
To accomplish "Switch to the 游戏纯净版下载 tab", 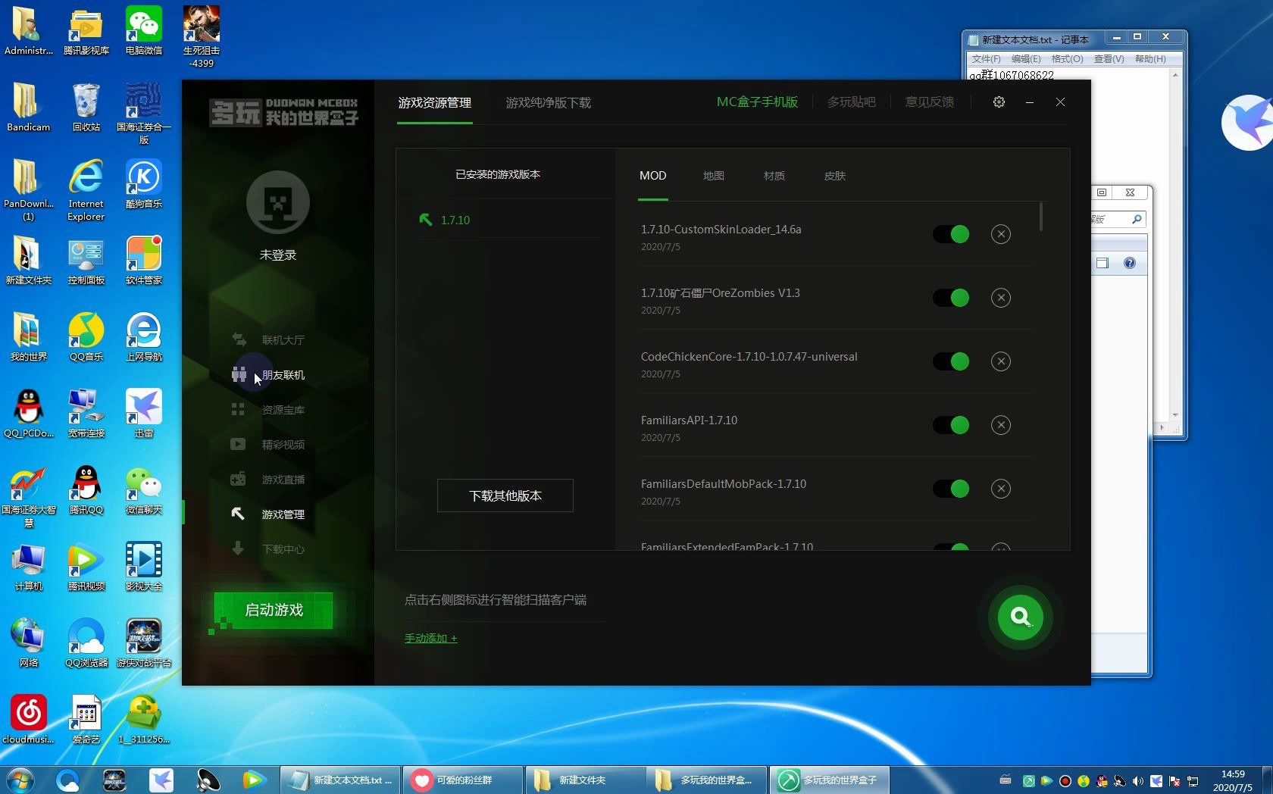I will click(548, 103).
